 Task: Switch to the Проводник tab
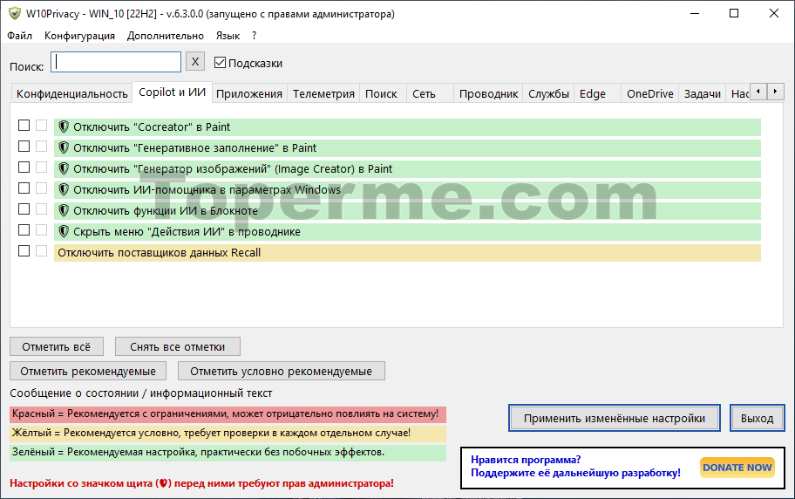pos(488,94)
